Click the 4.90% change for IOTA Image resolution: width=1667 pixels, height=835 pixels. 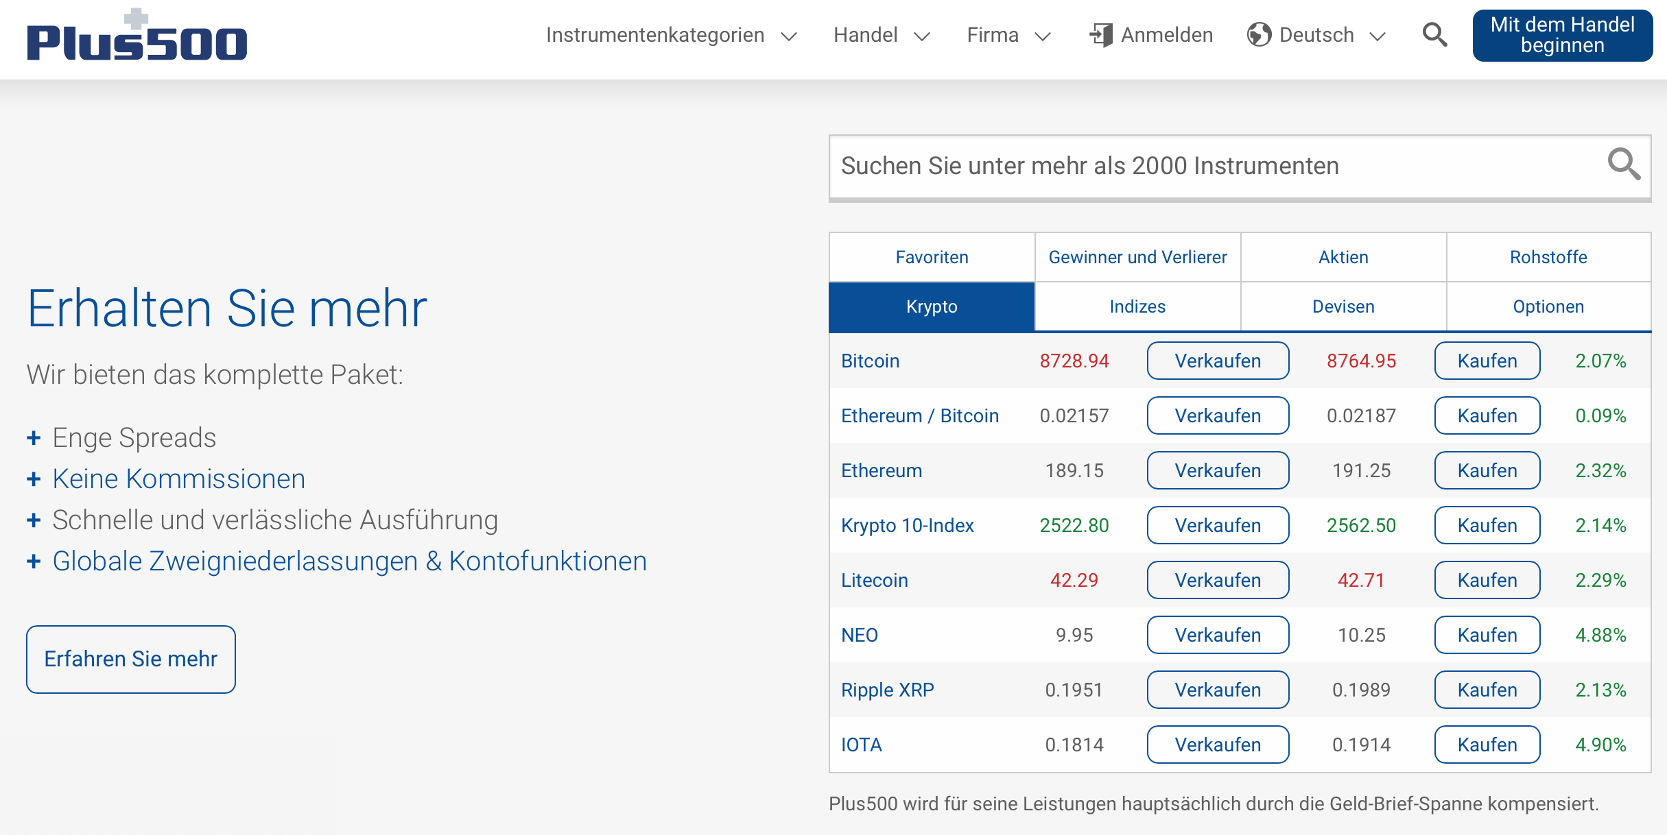point(1600,745)
